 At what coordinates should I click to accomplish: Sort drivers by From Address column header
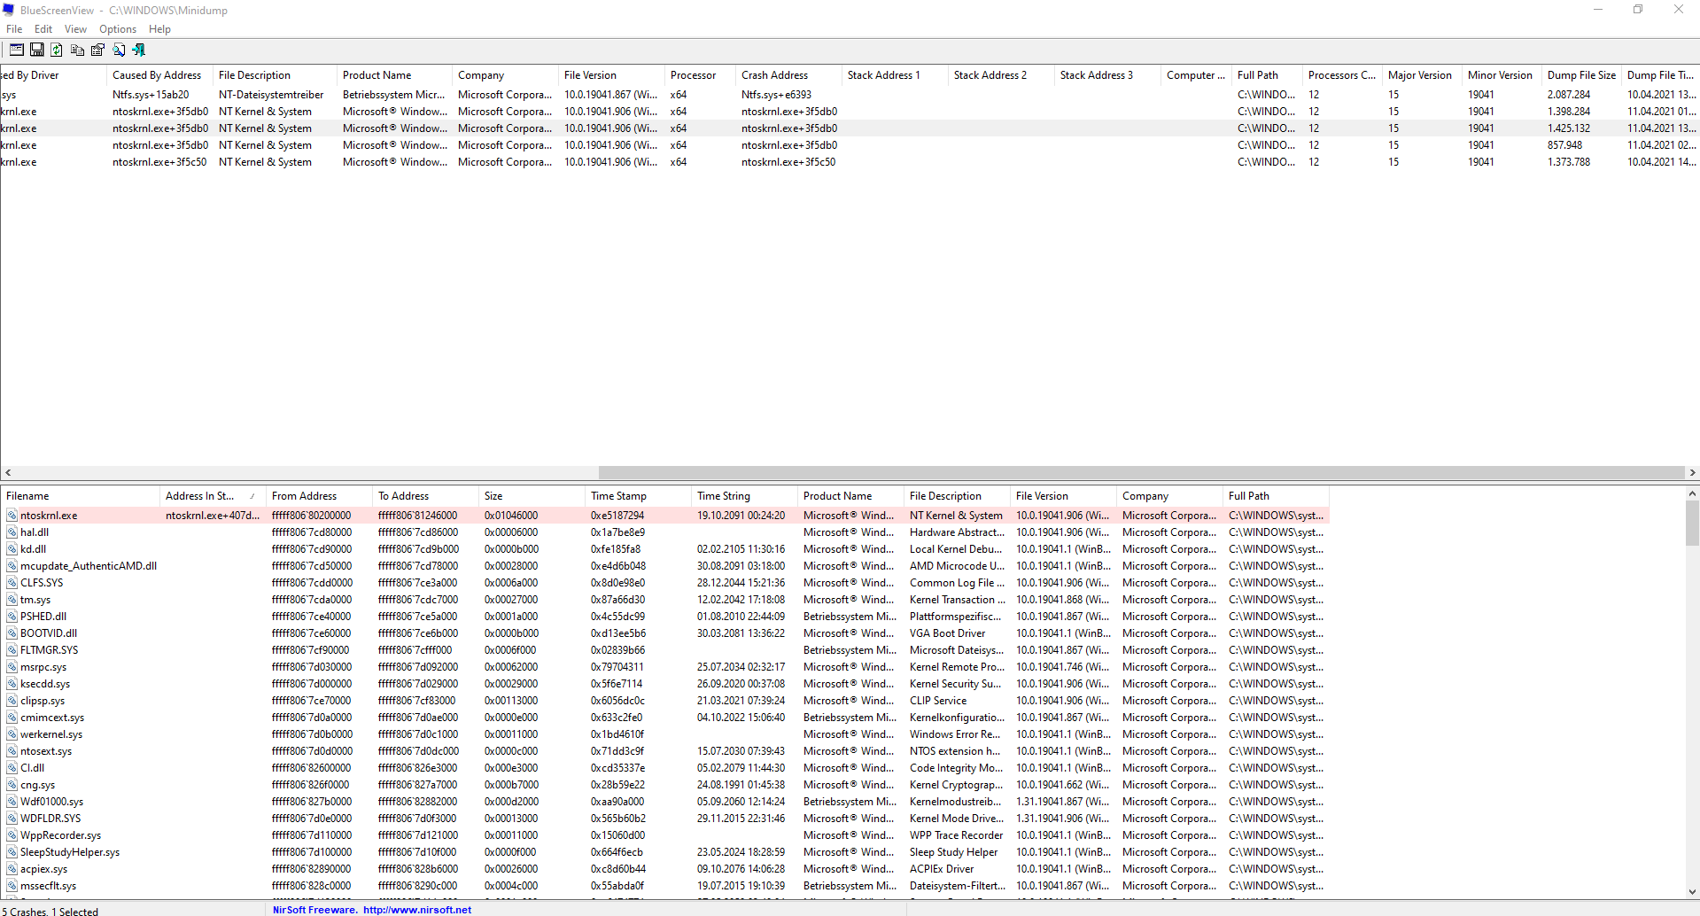[x=319, y=496]
